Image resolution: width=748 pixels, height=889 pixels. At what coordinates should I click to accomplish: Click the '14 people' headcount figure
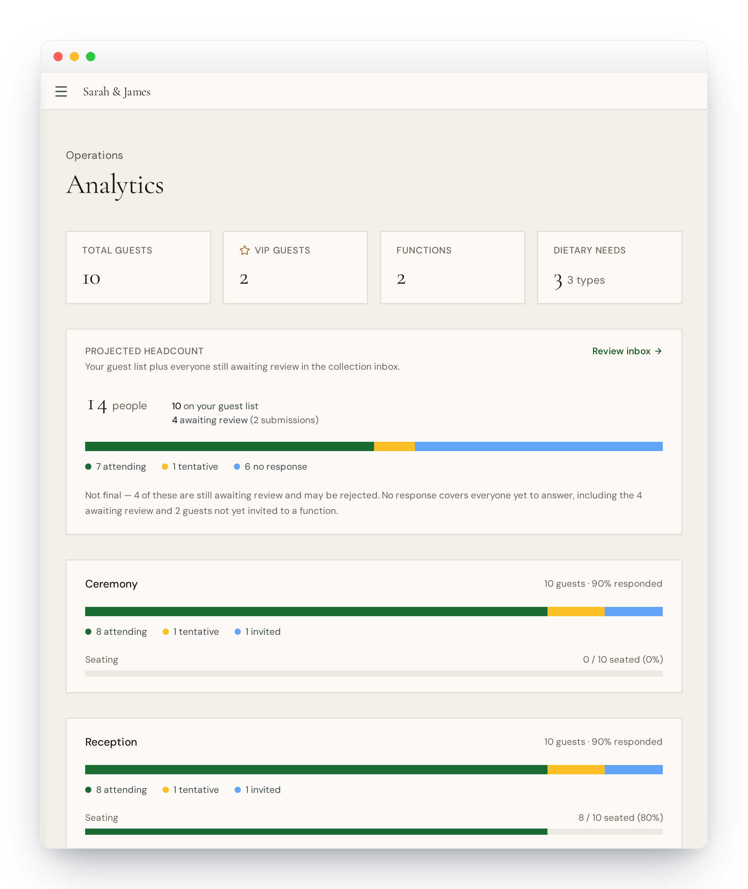pos(117,406)
